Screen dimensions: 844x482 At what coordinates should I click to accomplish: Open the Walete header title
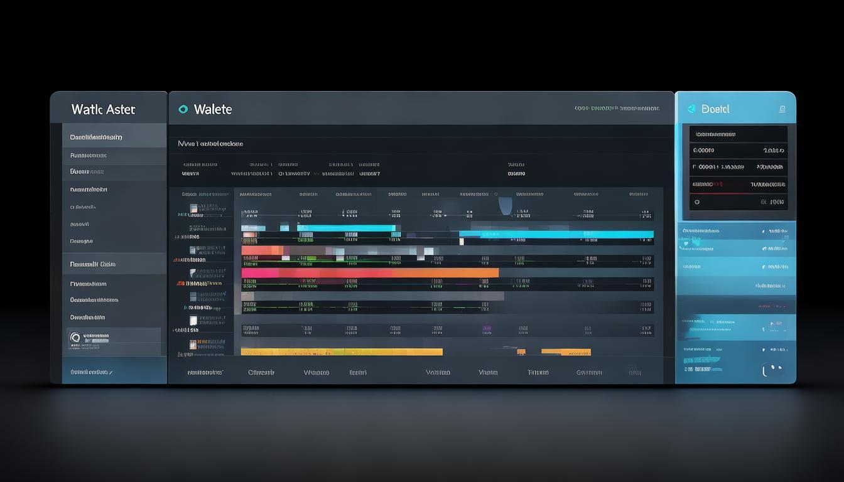213,109
